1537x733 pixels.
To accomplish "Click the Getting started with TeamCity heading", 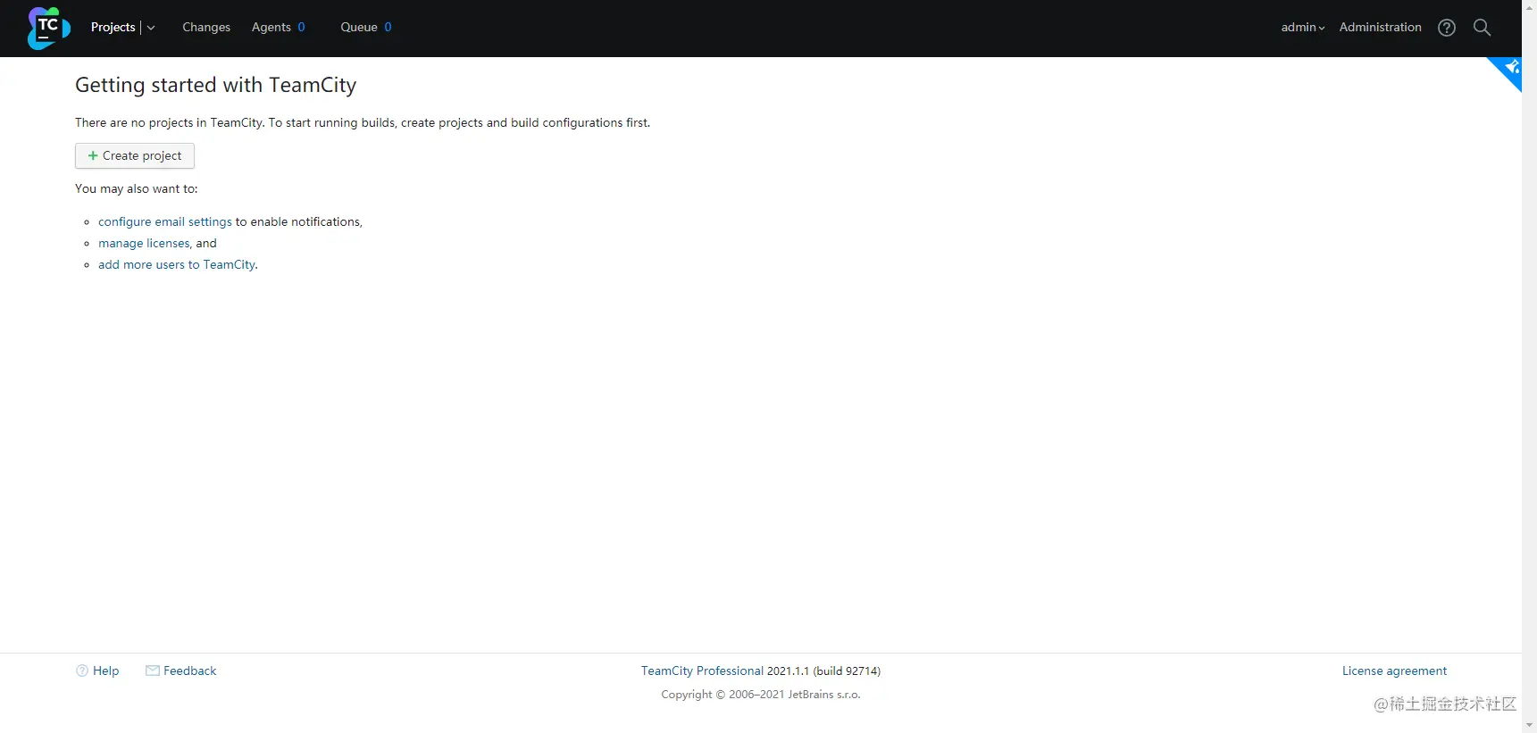I will tap(215, 86).
